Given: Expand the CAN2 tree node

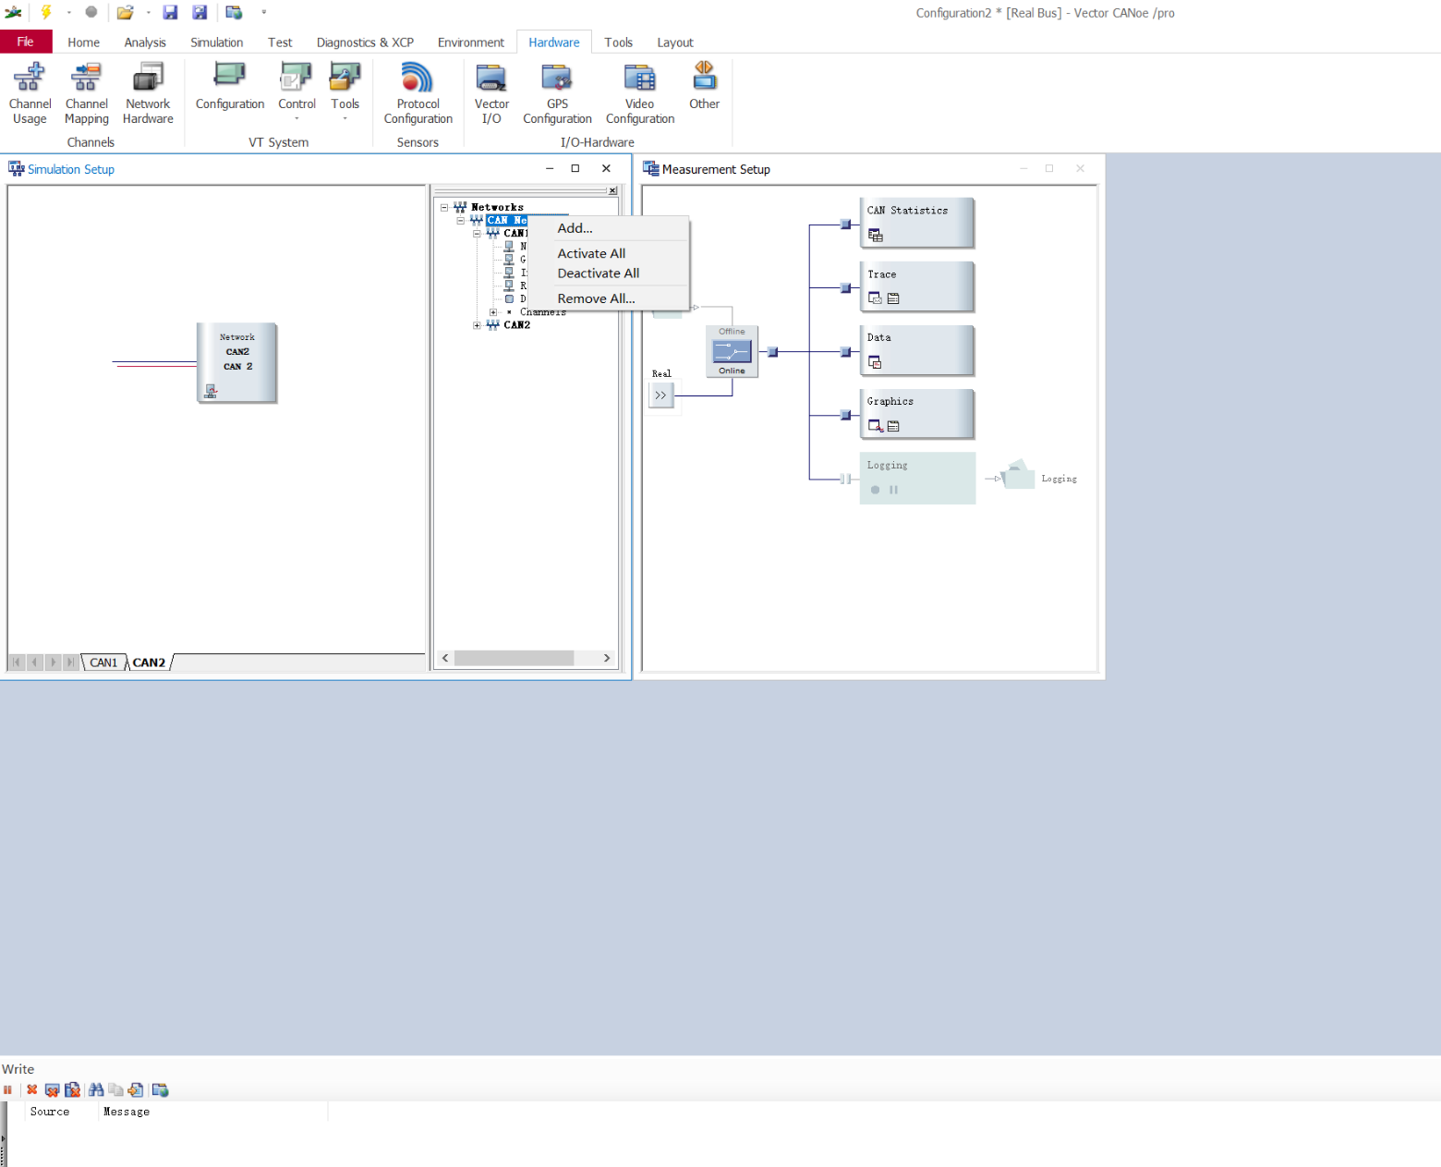Looking at the screenshot, I should point(478,325).
